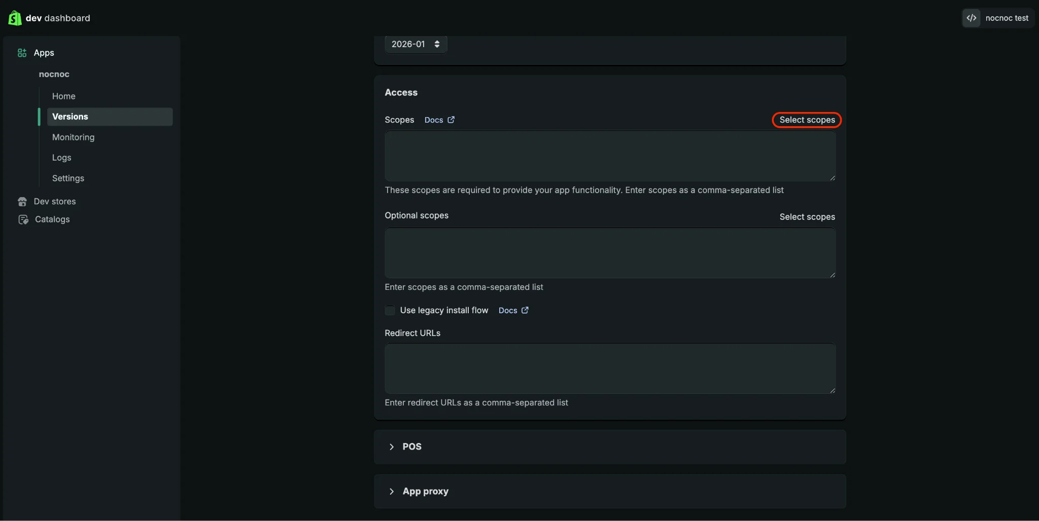Open Dev stores in sidebar

(55, 202)
